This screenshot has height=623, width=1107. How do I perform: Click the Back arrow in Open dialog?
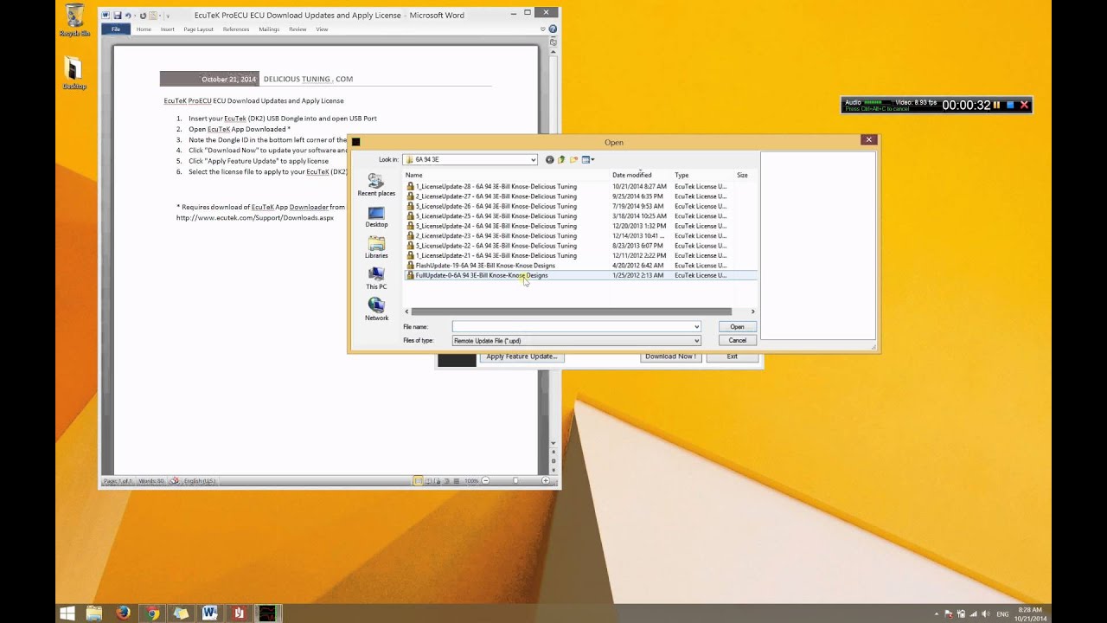pyautogui.click(x=550, y=159)
